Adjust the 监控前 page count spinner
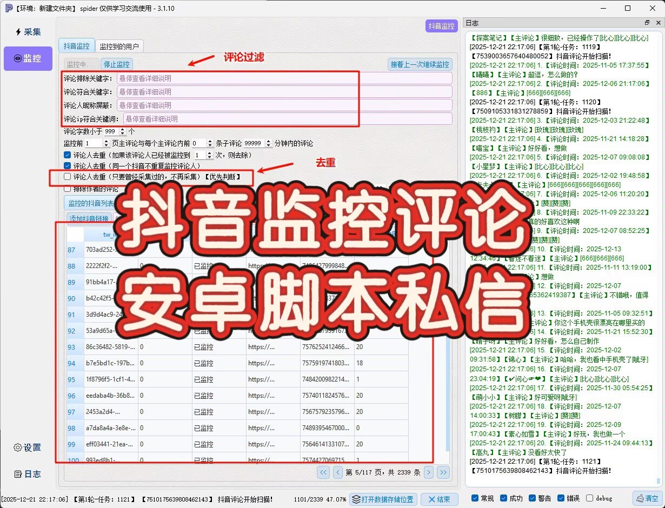The height and width of the screenshot is (508, 665). pyautogui.click(x=97, y=143)
